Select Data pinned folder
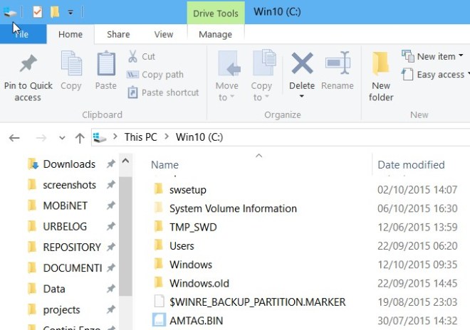Image resolution: width=470 pixels, height=330 pixels. (54, 289)
